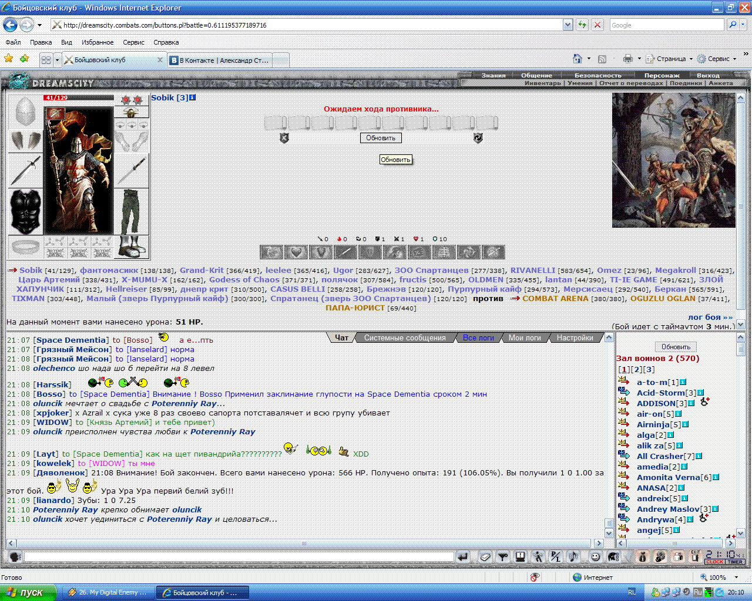Viewport: 752px width, 601px height.
Task: Open the лог боя link
Action: coord(710,317)
